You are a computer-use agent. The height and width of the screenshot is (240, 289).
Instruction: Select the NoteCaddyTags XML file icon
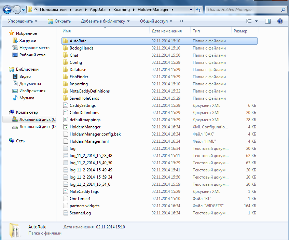pos(66,192)
